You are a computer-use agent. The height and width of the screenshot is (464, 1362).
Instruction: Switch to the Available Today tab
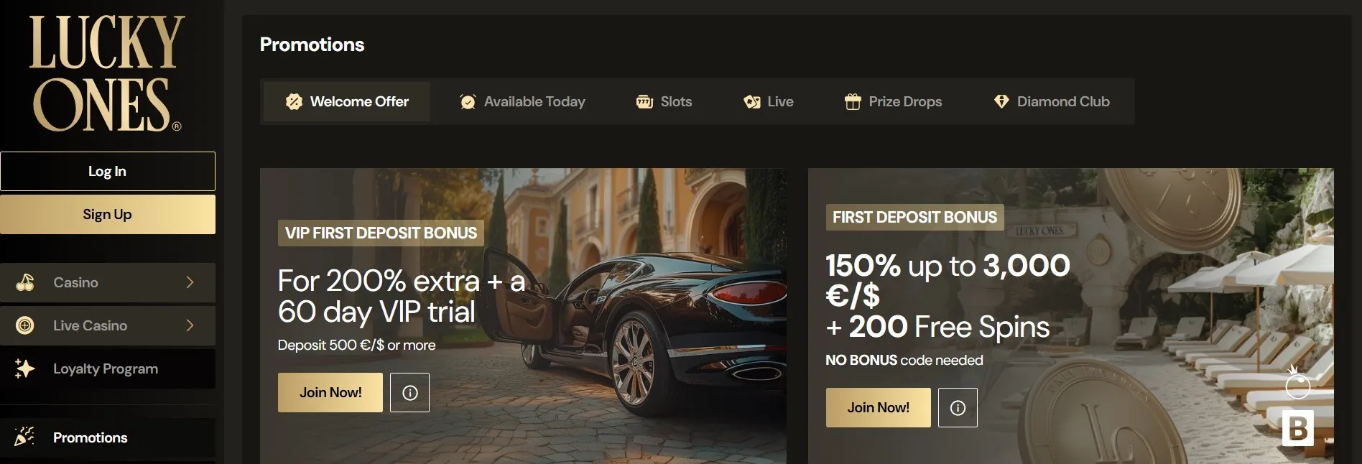pyautogui.click(x=523, y=101)
